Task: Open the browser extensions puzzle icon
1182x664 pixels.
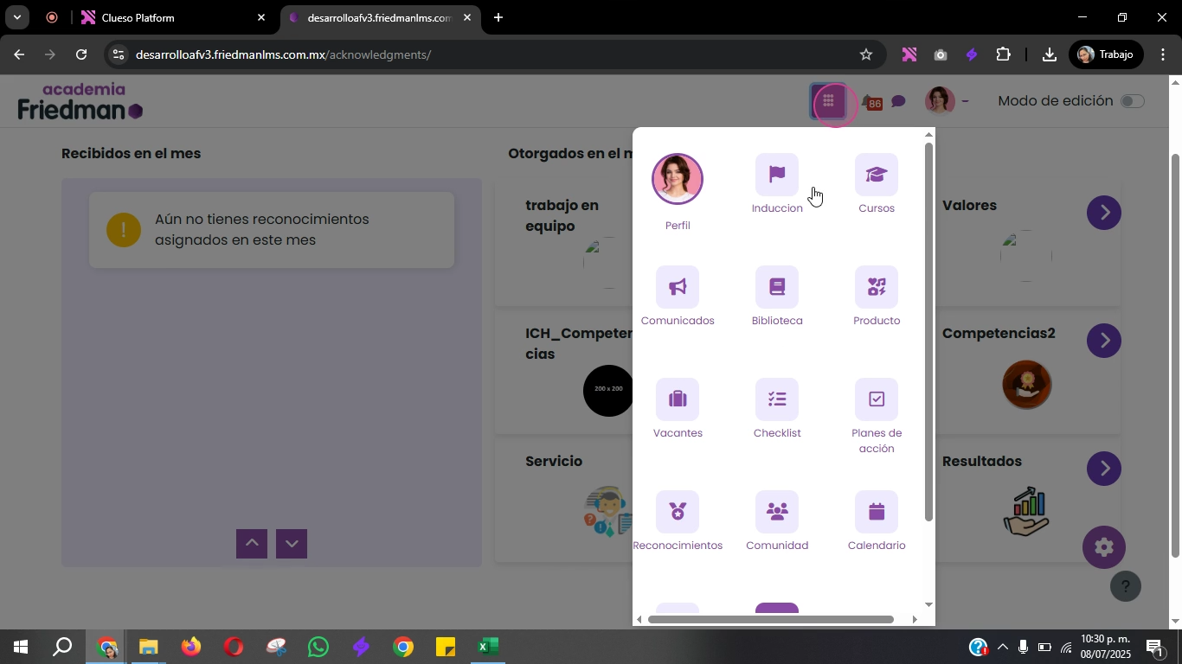Action: (x=1003, y=54)
